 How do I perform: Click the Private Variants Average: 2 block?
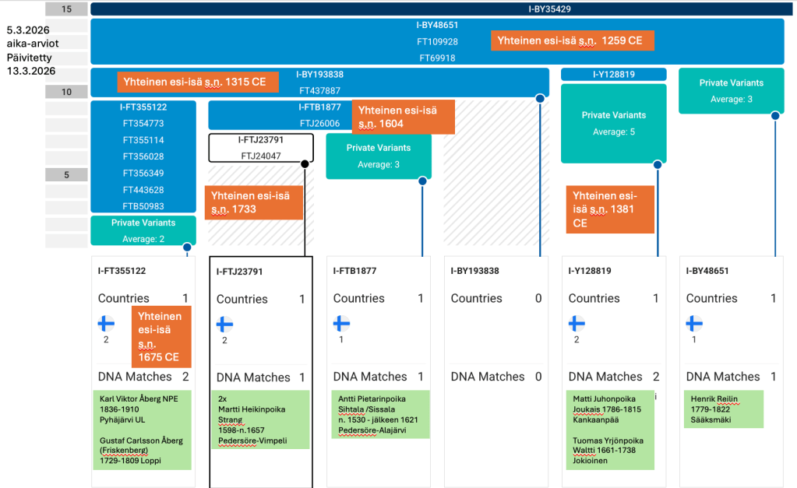[143, 230]
